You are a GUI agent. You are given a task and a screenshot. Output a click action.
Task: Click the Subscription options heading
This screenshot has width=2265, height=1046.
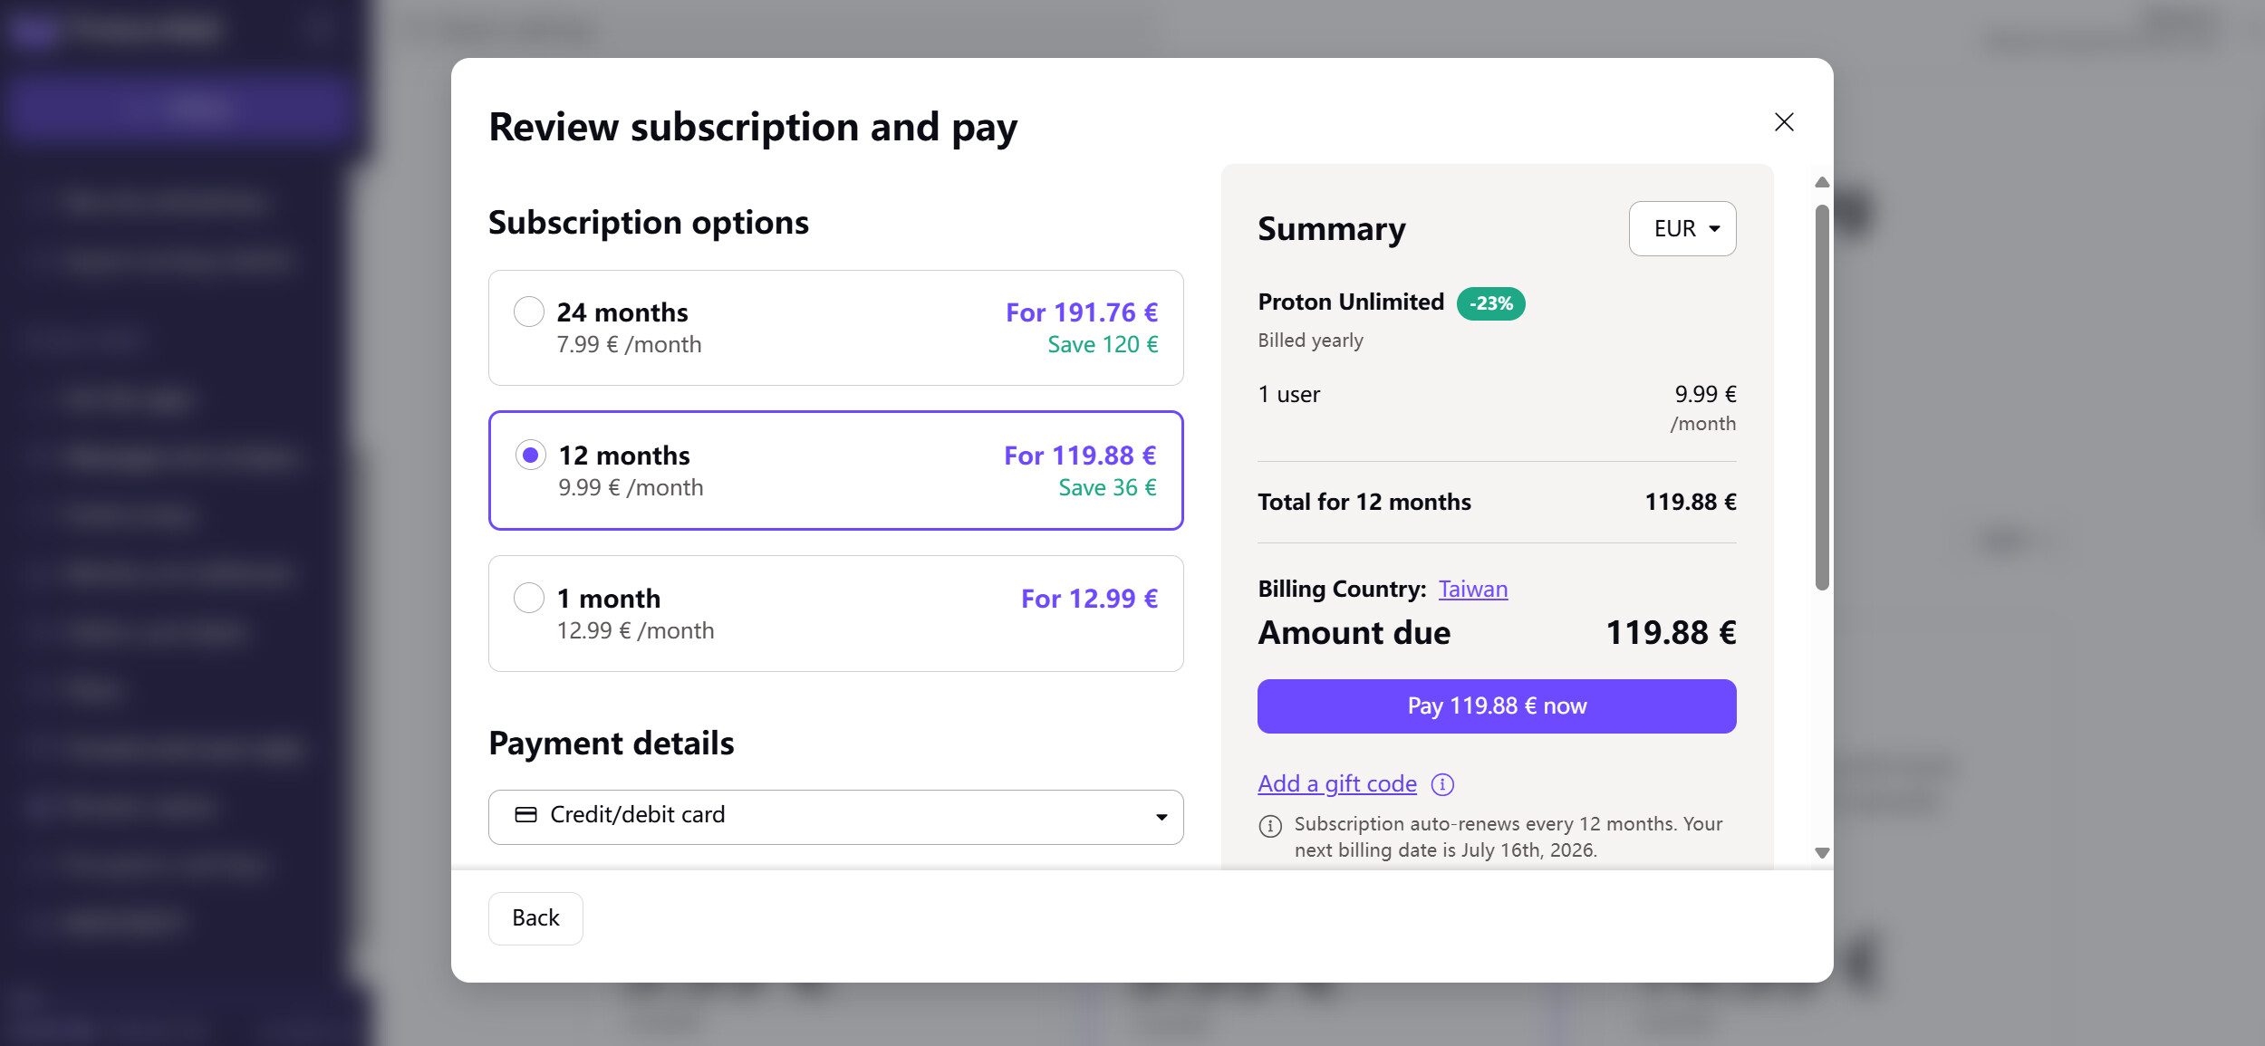pos(649,223)
